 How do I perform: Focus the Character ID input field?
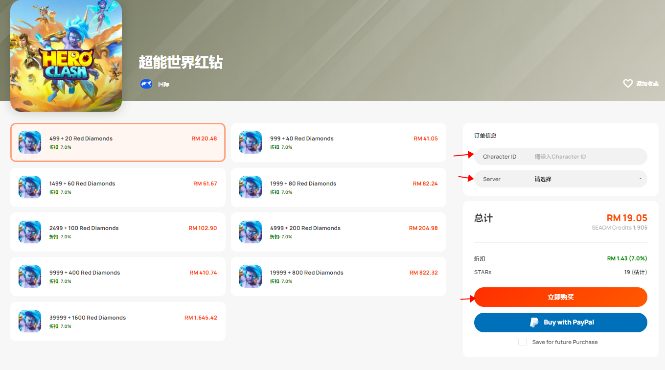click(x=561, y=157)
